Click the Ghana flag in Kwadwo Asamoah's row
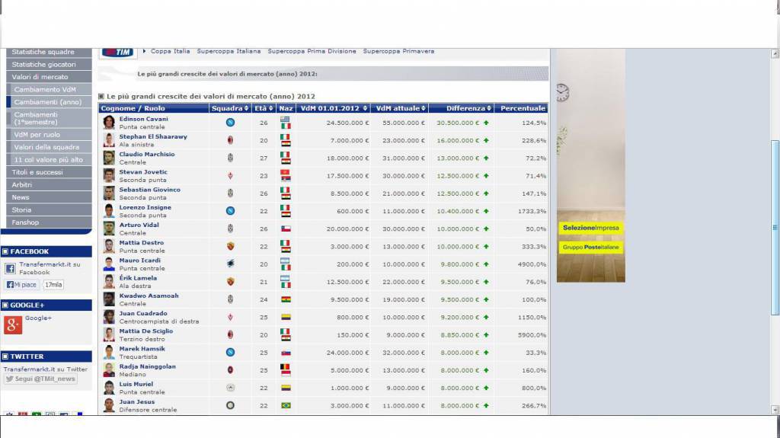Image resolution: width=780 pixels, height=438 pixels. coord(285,299)
